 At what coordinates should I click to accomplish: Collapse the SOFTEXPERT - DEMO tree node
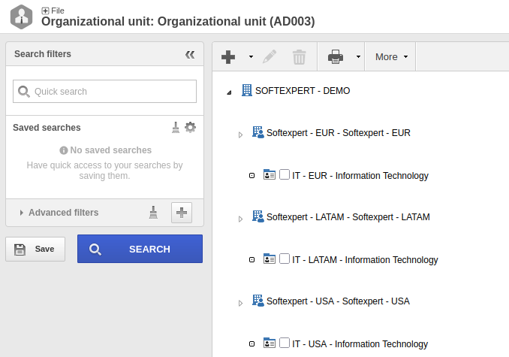pos(229,92)
